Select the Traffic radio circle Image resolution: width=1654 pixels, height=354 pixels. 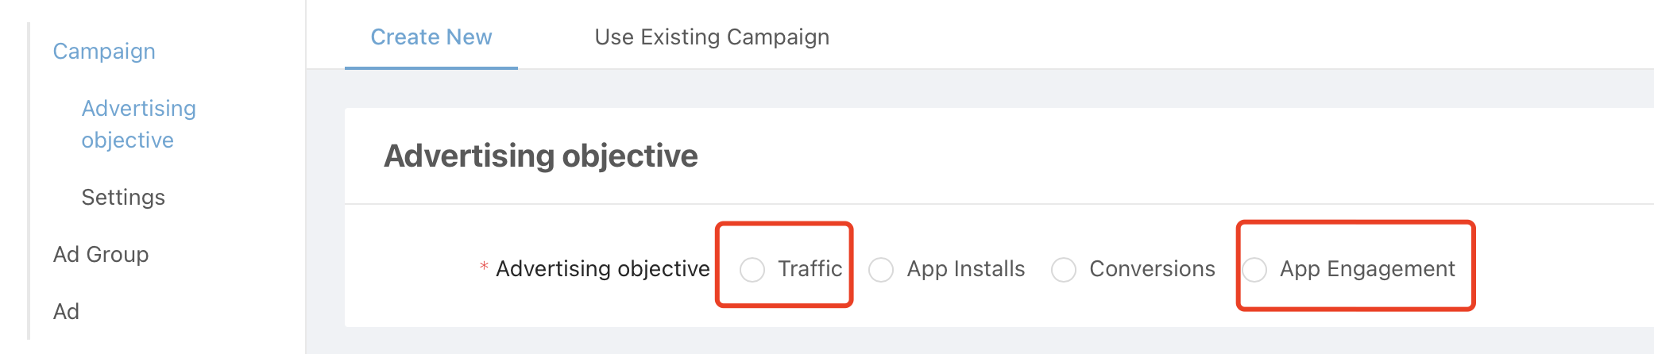click(752, 270)
